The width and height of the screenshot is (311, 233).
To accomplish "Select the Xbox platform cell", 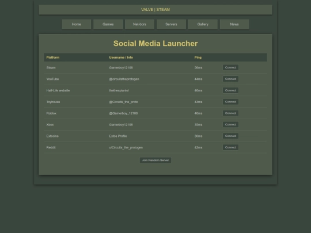I will (x=50, y=125).
